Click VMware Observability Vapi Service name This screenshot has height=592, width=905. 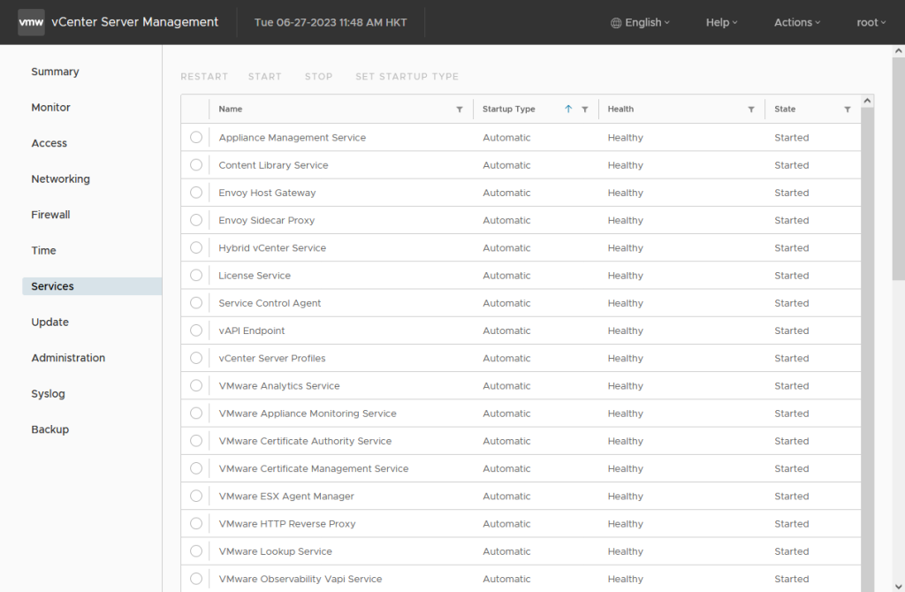click(300, 579)
